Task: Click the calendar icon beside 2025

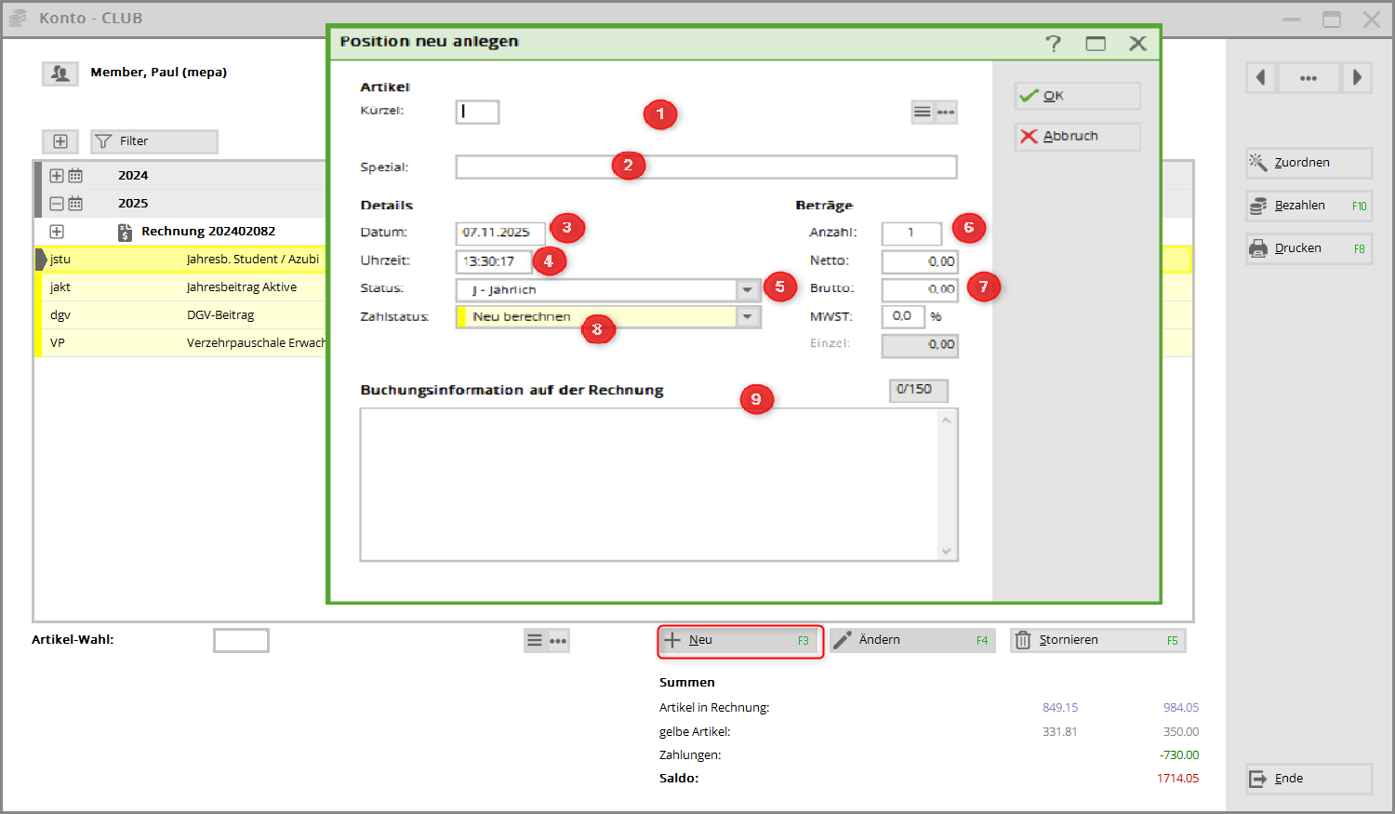Action: point(75,204)
